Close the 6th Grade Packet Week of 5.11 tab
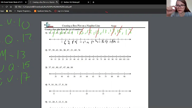This screenshot has width=192, height=108. point(26,2)
